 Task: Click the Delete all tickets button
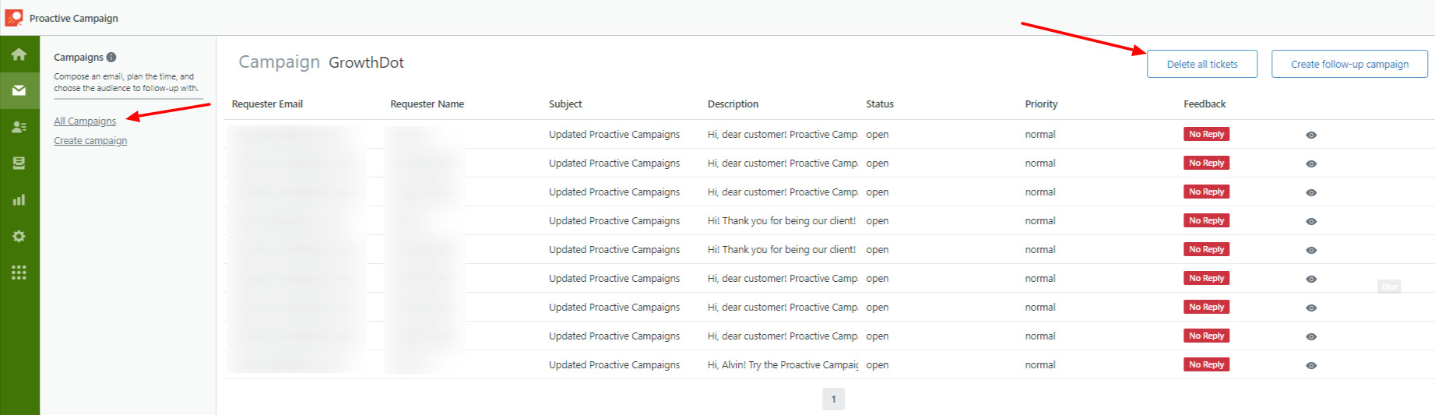pos(1202,64)
